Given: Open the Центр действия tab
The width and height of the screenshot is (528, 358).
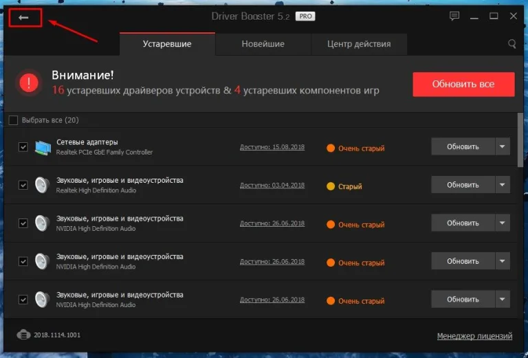Looking at the screenshot, I should pyautogui.click(x=359, y=44).
